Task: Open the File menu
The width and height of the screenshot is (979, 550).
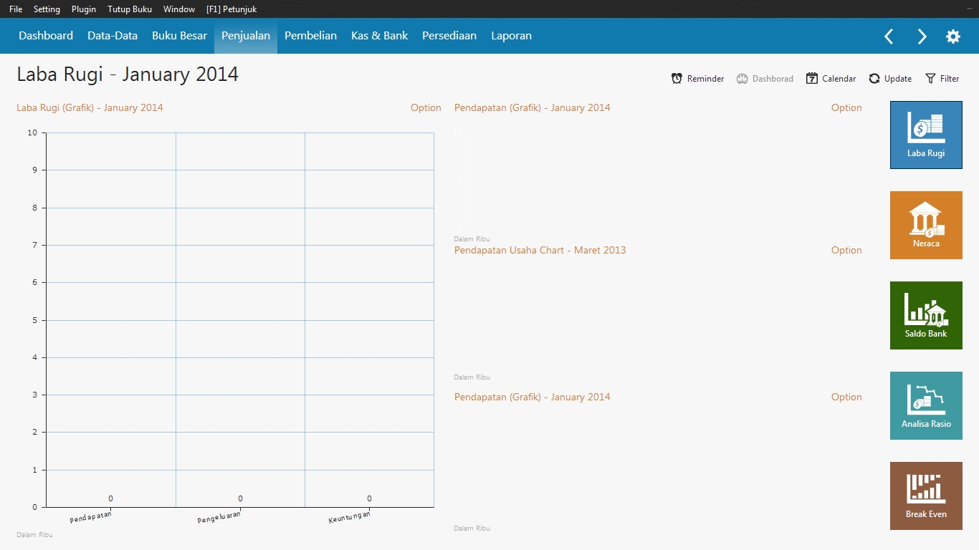Action: (x=16, y=9)
